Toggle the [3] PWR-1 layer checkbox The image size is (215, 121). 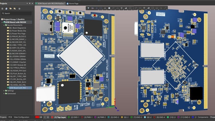(83, 117)
